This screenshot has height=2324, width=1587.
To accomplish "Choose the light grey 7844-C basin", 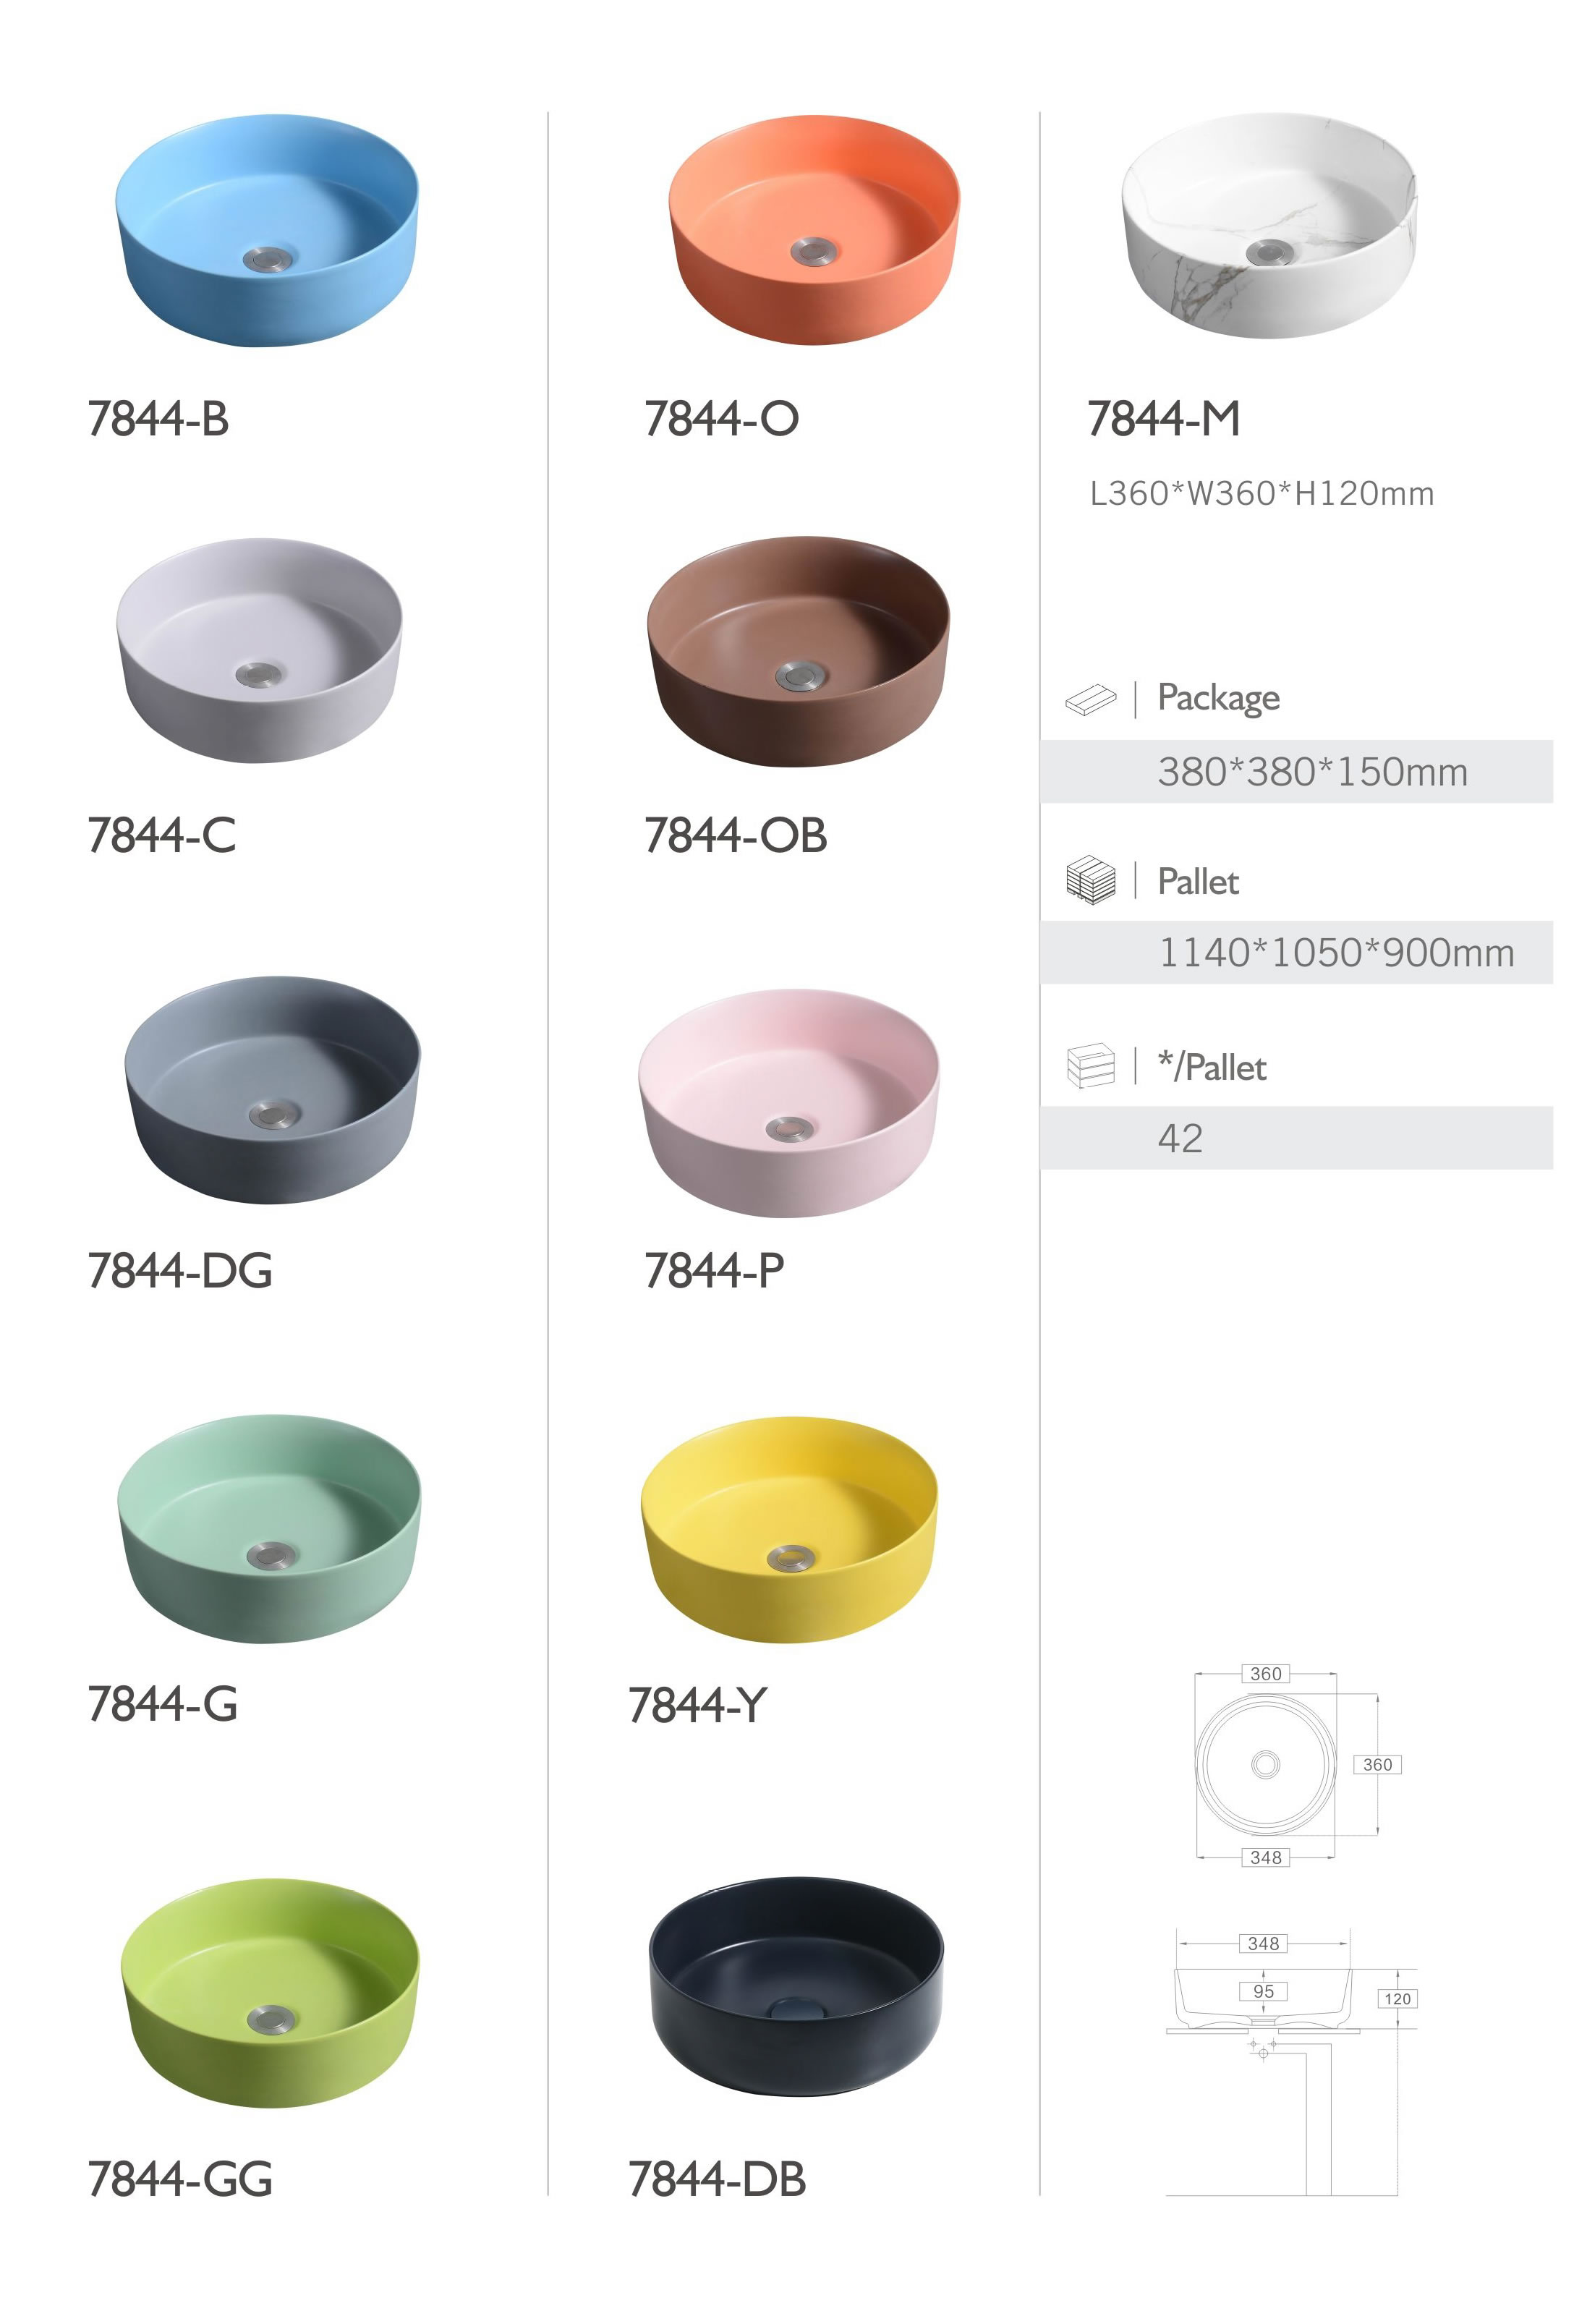I will click(259, 651).
